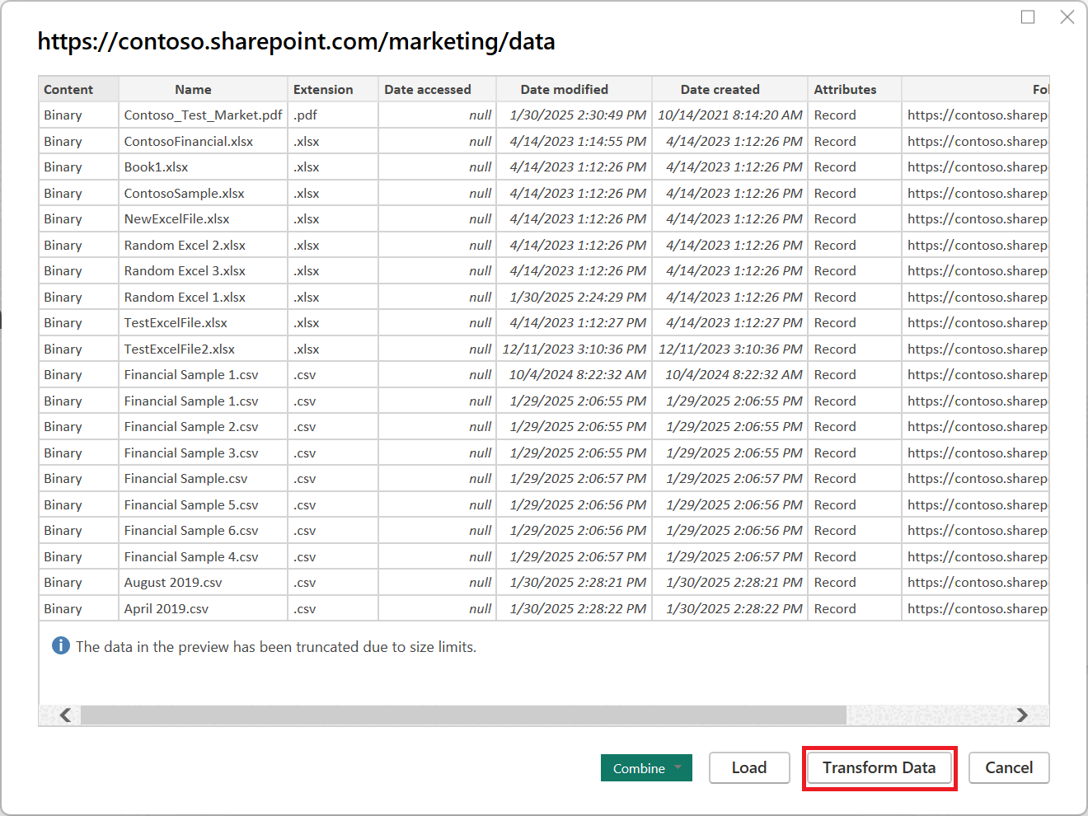Select the Date accessed column header
Image resolution: width=1088 pixels, height=816 pixels.
(438, 89)
